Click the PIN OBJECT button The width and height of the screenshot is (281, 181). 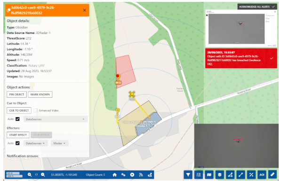pyautogui.click(x=16, y=94)
